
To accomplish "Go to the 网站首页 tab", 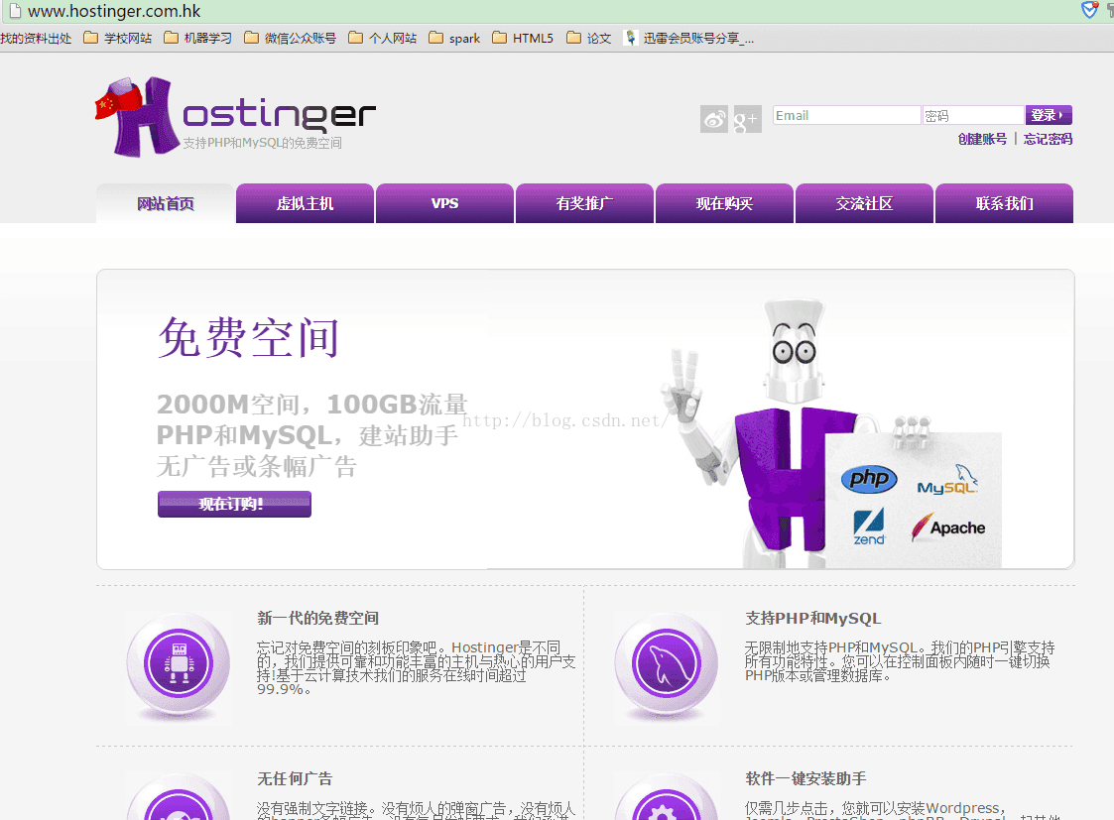I will point(165,203).
